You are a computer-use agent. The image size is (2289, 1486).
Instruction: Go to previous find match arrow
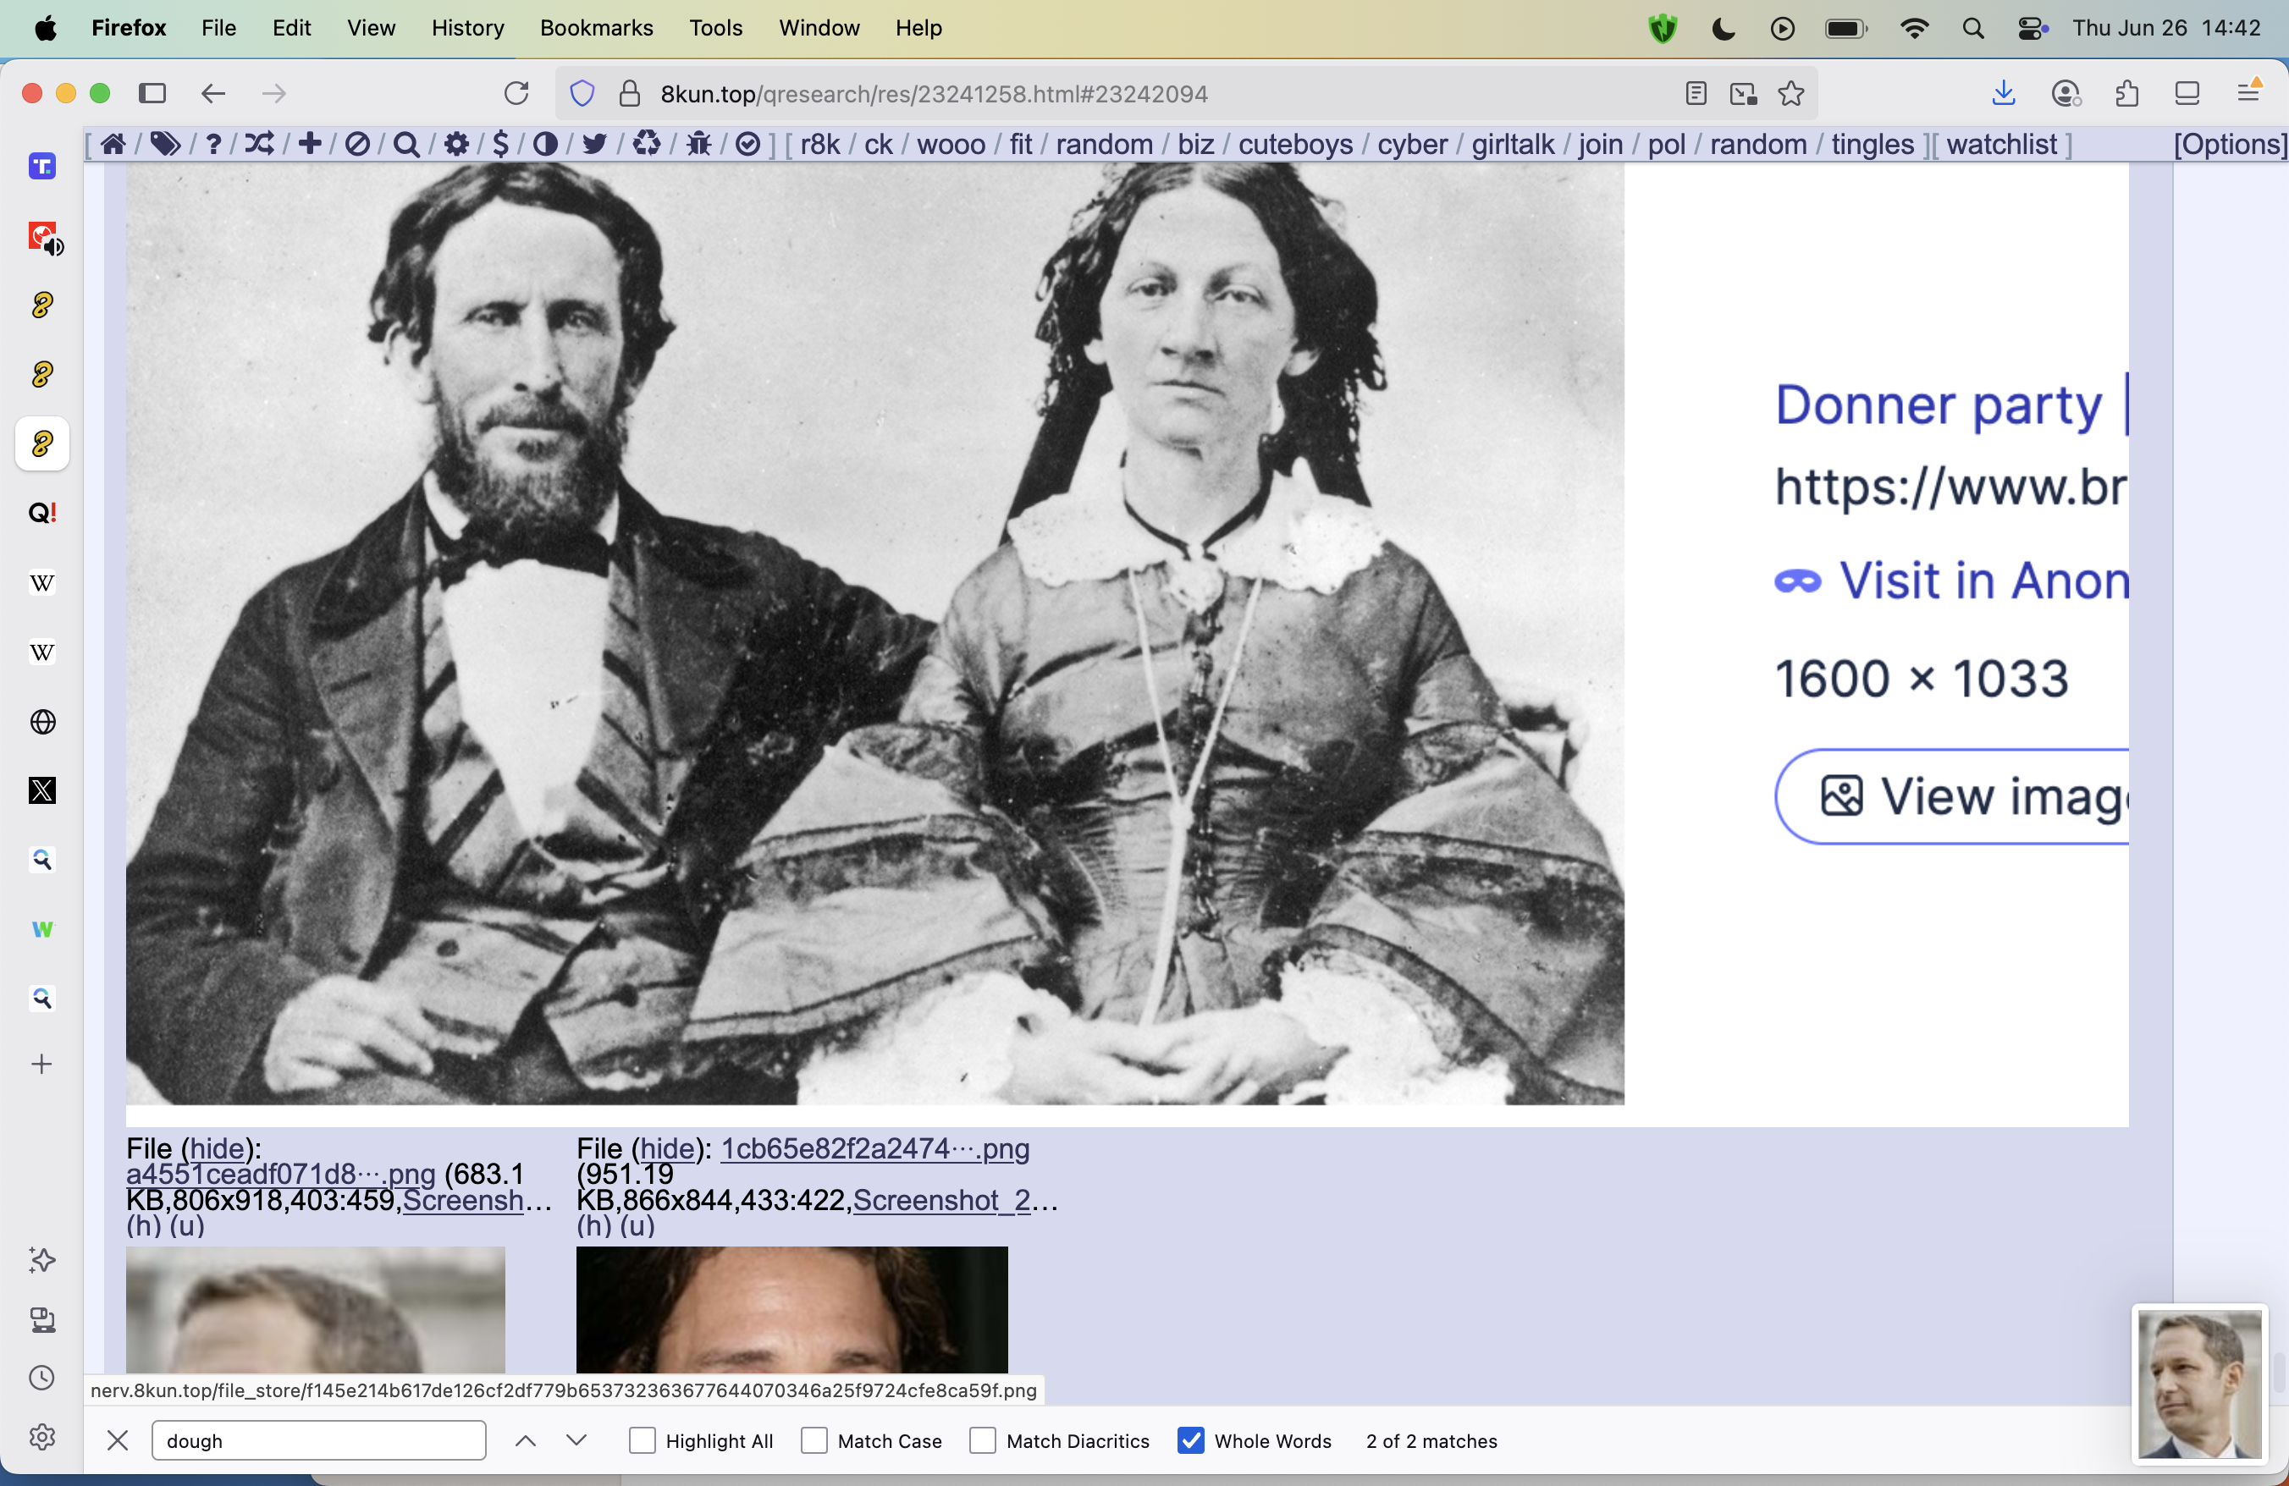[525, 1439]
